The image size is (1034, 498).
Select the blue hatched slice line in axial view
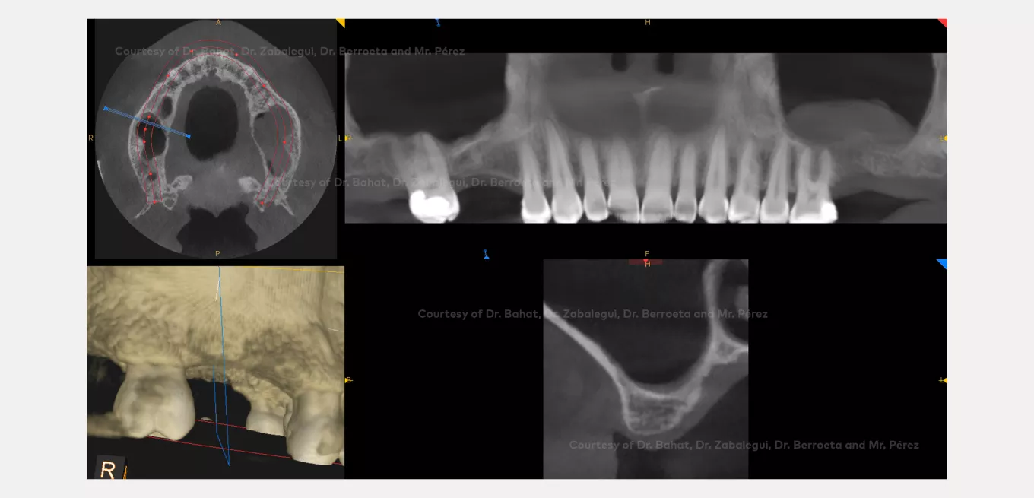tap(147, 123)
